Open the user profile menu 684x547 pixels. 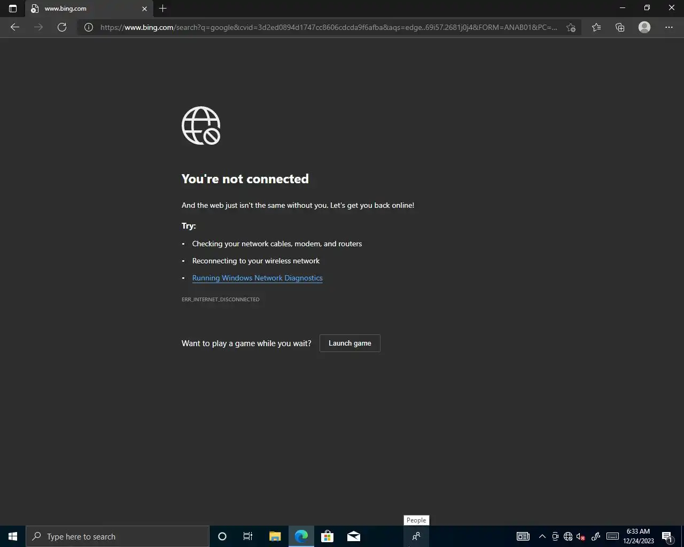[644, 27]
